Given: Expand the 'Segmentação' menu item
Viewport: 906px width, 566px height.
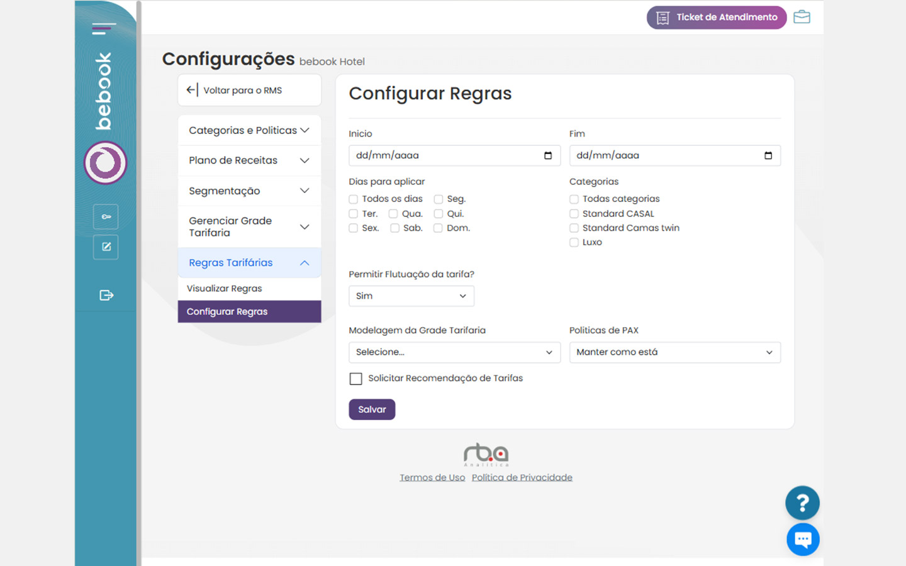Looking at the screenshot, I should pyautogui.click(x=249, y=191).
